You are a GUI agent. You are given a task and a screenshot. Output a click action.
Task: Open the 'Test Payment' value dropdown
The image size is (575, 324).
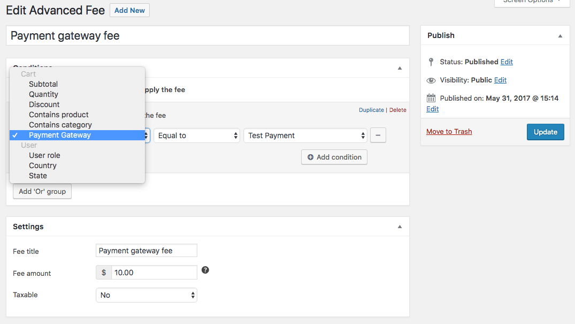click(x=305, y=135)
